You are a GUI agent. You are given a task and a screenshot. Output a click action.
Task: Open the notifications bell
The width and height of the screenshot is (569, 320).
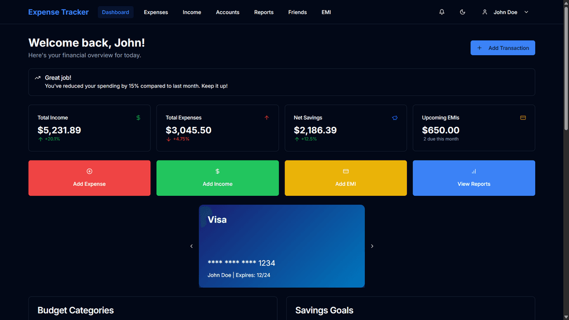click(442, 12)
